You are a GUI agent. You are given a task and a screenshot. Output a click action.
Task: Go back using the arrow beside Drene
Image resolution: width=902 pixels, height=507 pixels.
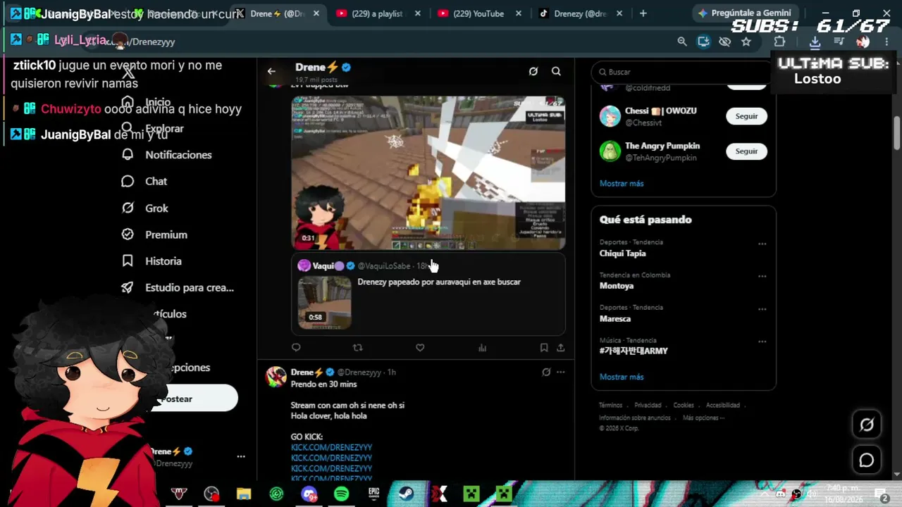(271, 71)
